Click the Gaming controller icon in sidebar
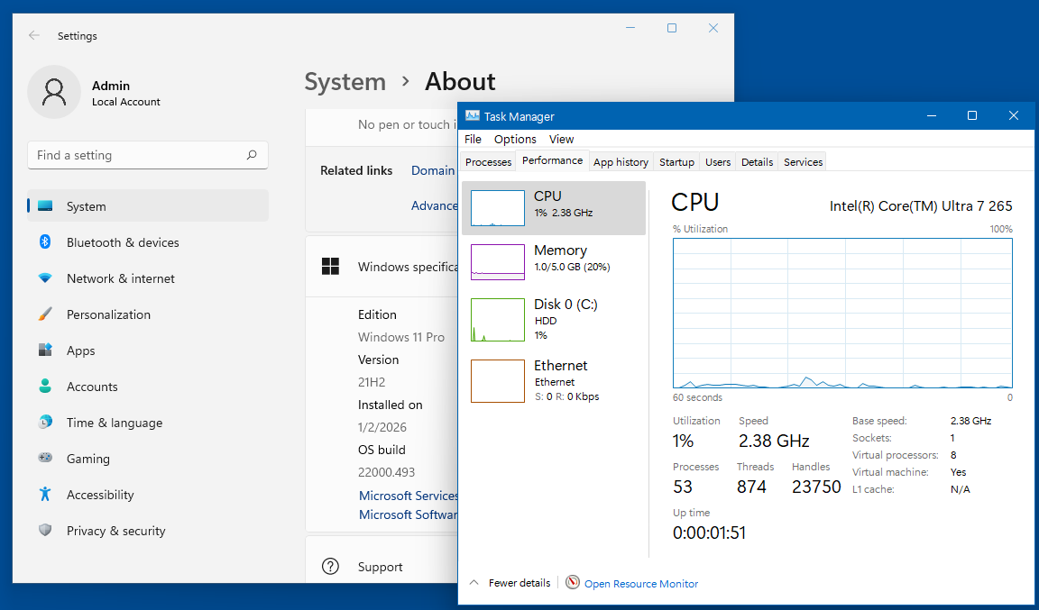 45,459
